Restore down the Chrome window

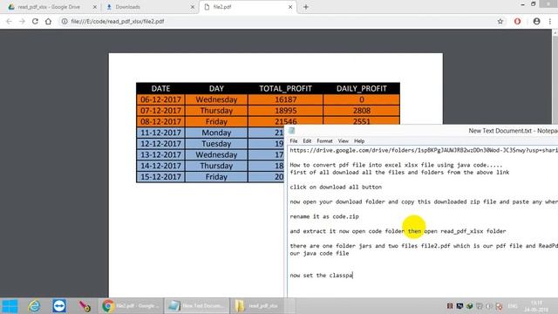533,4
